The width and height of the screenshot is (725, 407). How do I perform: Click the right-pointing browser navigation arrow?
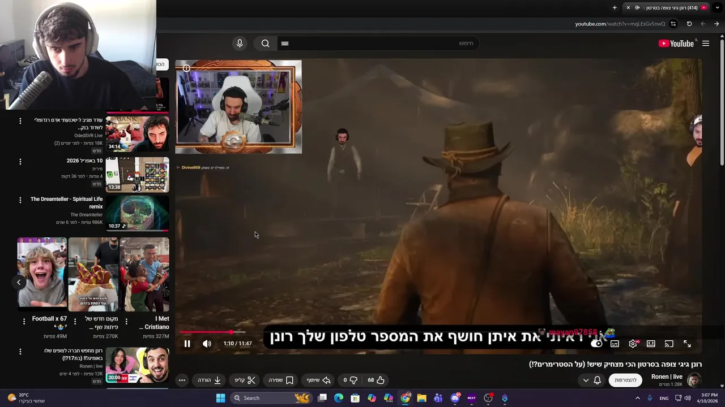[717, 24]
